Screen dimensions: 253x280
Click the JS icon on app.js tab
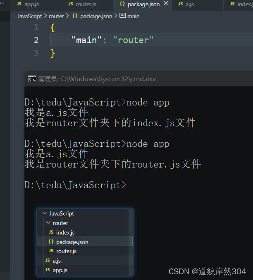19,4
